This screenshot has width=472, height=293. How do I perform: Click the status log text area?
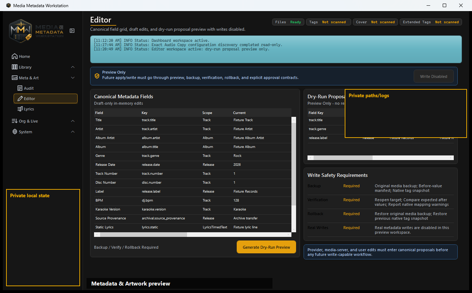pyautogui.click(x=276, y=49)
